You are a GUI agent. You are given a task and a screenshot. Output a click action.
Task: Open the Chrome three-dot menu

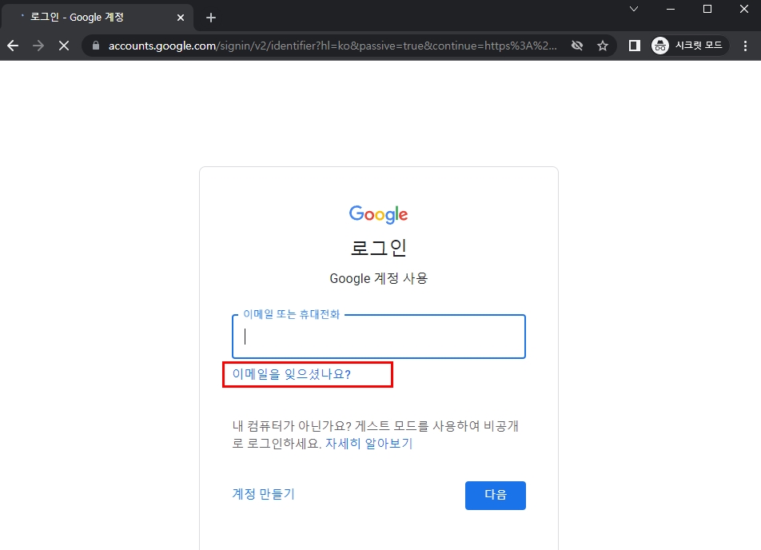point(745,46)
